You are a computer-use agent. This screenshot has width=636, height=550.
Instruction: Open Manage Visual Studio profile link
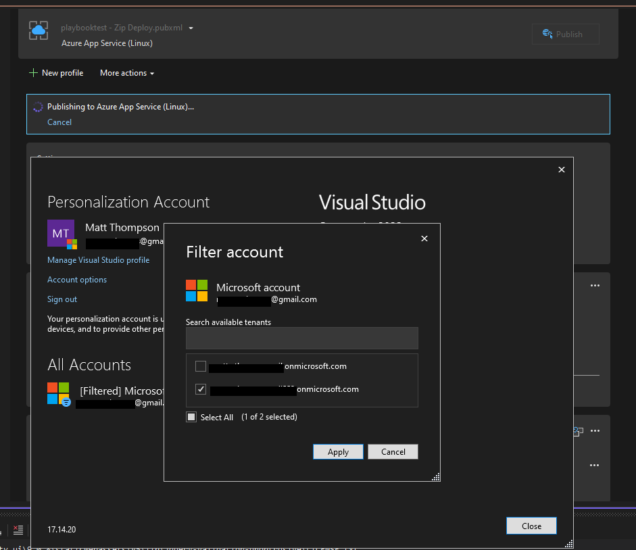pos(98,260)
